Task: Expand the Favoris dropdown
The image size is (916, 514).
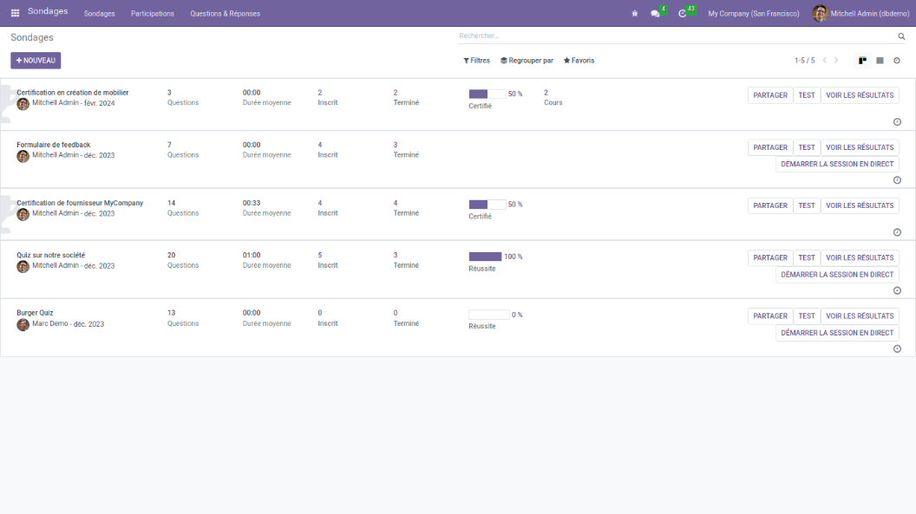Action: pyautogui.click(x=579, y=61)
